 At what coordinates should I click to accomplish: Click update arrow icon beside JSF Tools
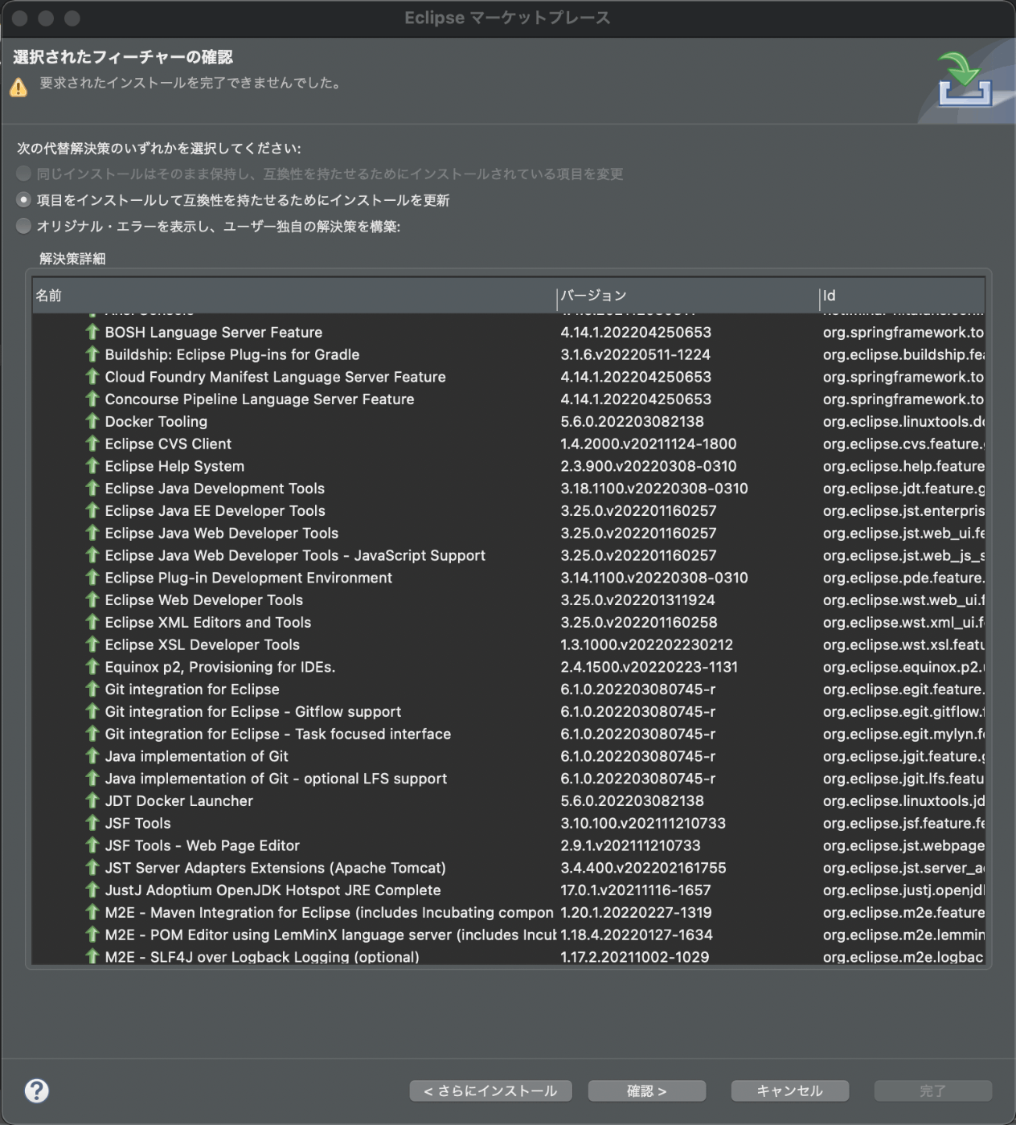[92, 824]
